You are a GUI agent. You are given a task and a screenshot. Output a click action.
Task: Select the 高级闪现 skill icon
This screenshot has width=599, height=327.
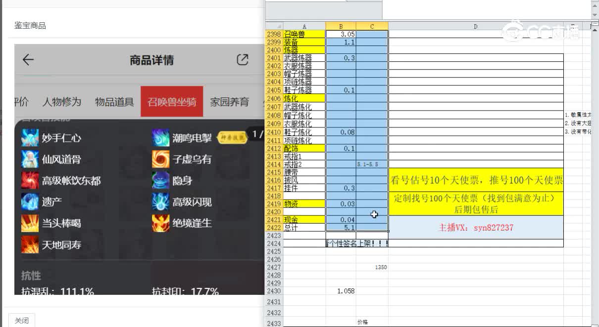[x=160, y=202]
